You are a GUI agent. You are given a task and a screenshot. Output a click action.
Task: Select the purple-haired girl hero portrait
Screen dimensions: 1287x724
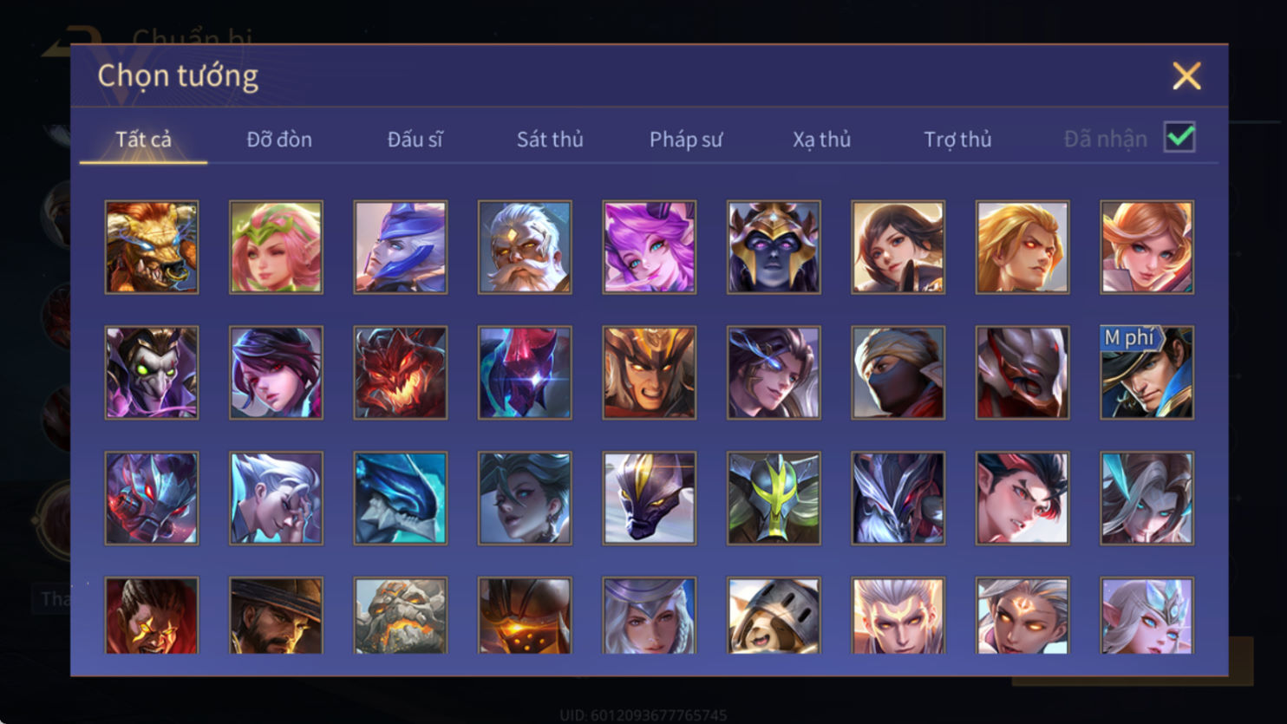pos(650,248)
